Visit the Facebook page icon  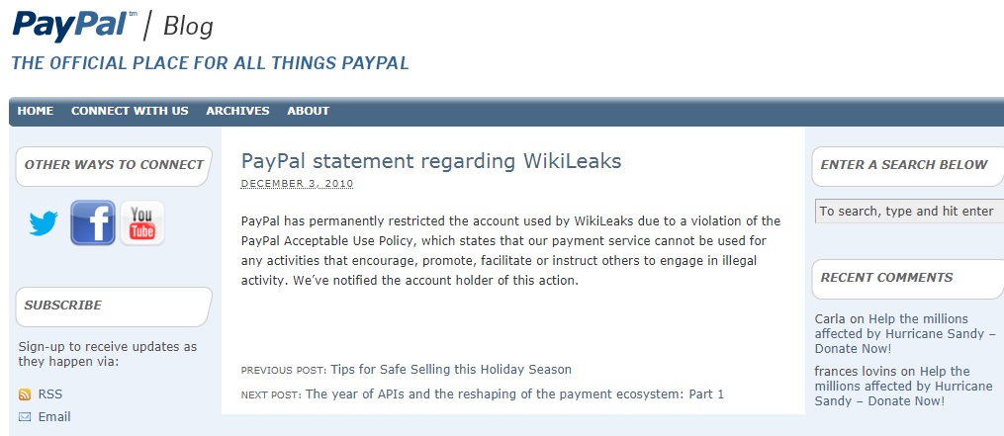tap(93, 222)
